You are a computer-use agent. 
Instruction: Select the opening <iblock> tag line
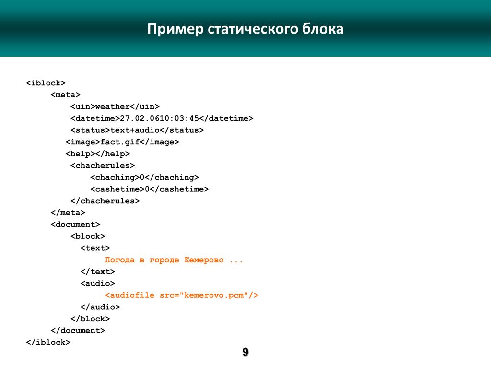click(46, 83)
